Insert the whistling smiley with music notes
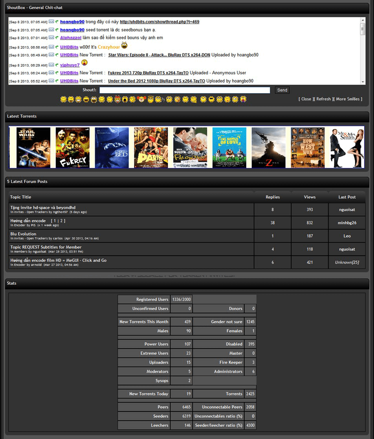This screenshot has width=374, height=439. point(159,99)
